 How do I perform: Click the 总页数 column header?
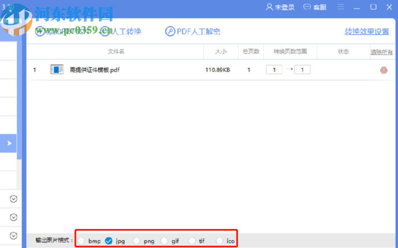(x=251, y=52)
